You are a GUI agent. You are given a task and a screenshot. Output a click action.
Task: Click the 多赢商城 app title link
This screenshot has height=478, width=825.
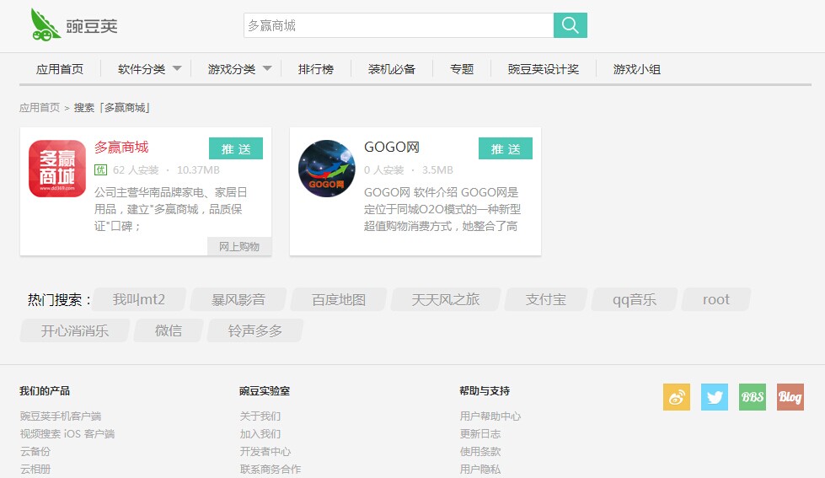(x=121, y=148)
